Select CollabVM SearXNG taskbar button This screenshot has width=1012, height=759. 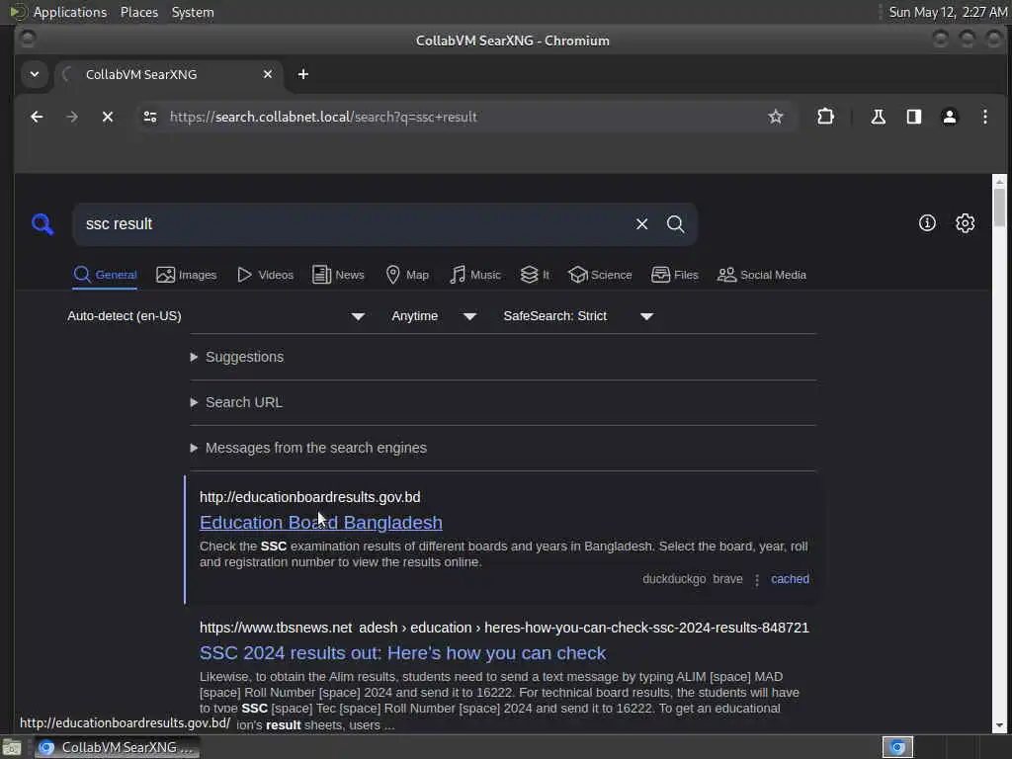[117, 747]
